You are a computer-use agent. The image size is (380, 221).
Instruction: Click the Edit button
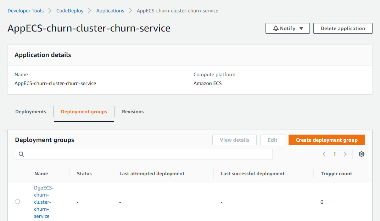(x=272, y=140)
